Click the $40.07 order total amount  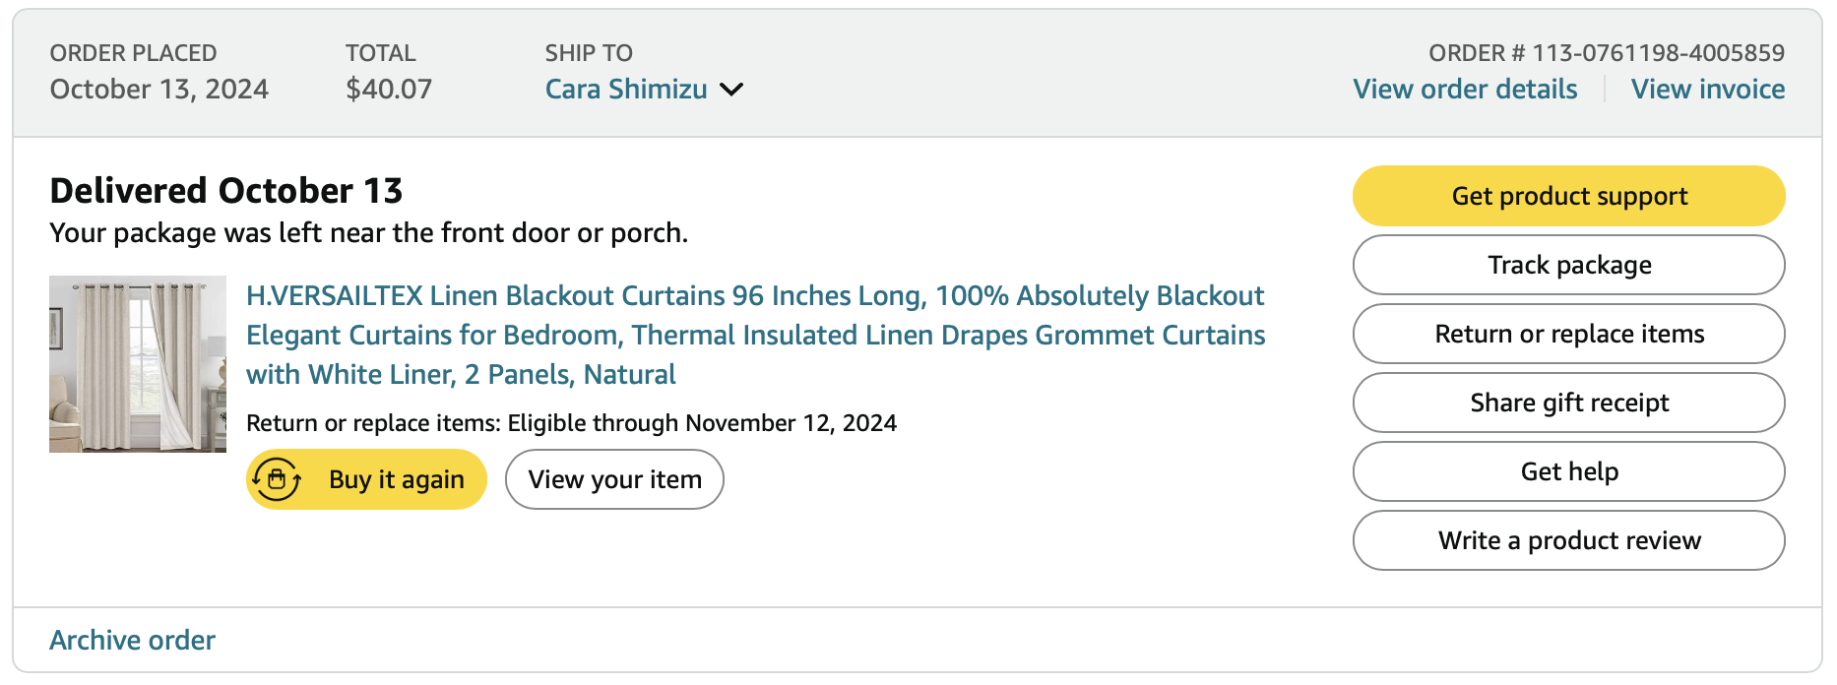(x=389, y=90)
